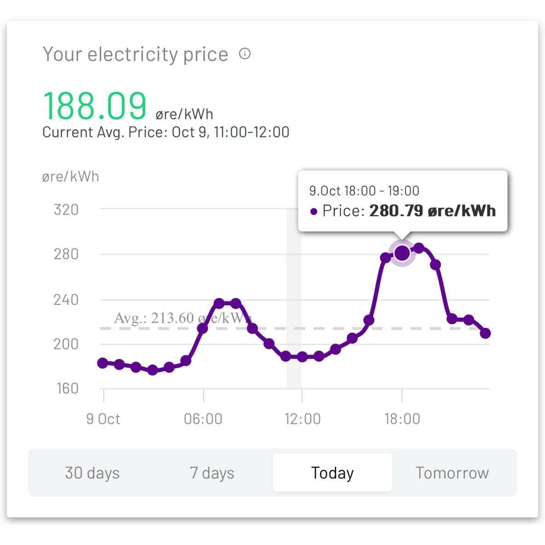
Task: Click the 188.09 current price value
Action: [94, 106]
